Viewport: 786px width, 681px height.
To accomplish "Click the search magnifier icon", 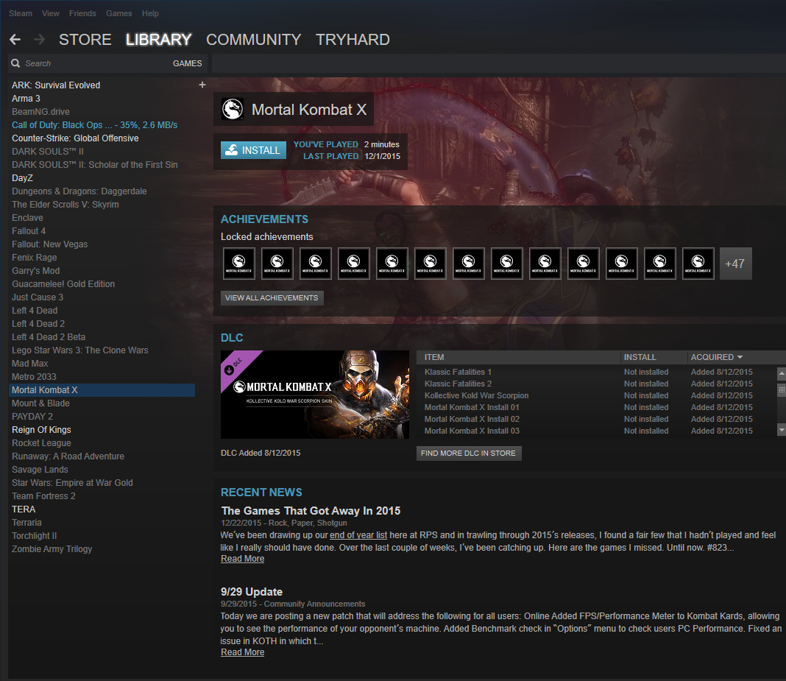I will tap(15, 63).
